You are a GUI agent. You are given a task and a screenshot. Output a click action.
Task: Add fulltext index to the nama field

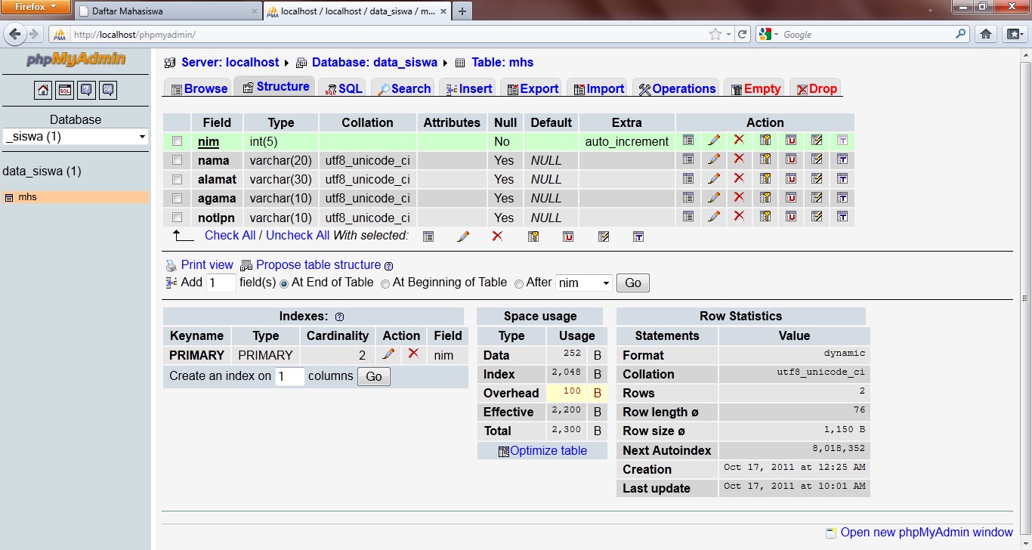pos(842,159)
